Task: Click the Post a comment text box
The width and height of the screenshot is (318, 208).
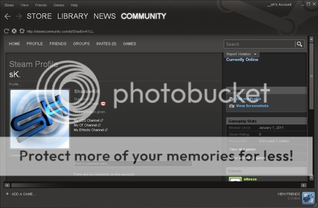Action: 133,164
